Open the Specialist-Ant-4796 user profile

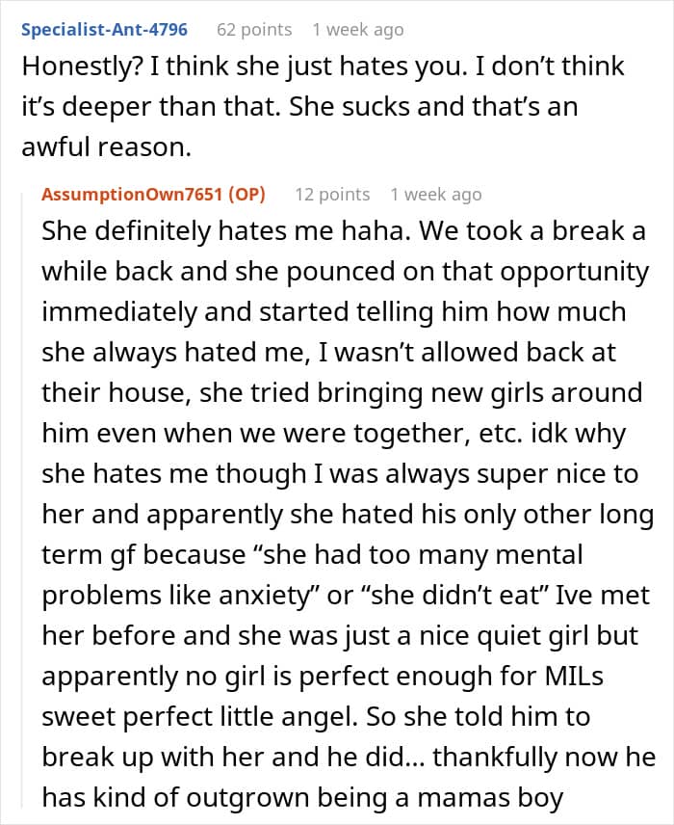pos(104,29)
